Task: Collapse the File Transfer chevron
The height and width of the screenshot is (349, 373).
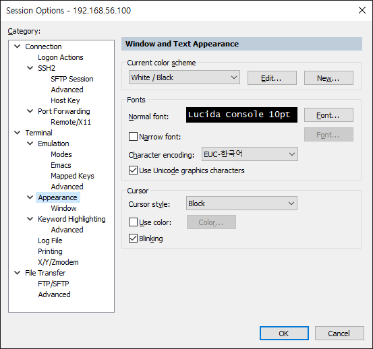Action: [x=18, y=273]
